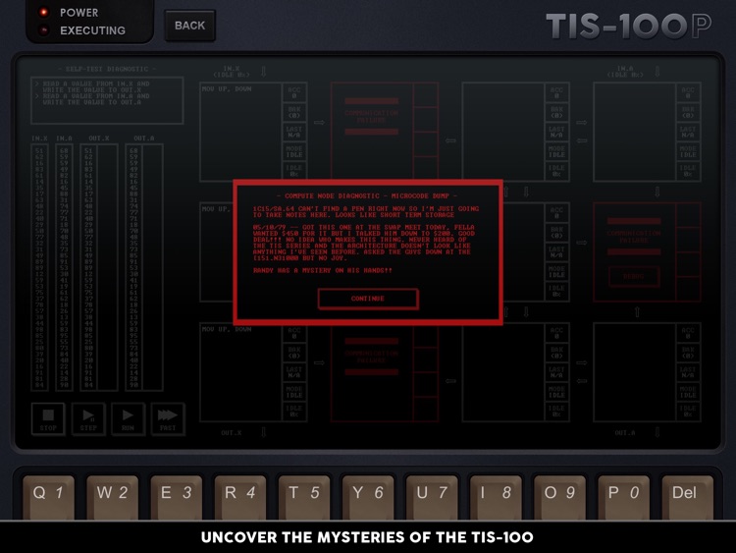
Task: Click the POWER indicator light
Action: click(x=43, y=12)
